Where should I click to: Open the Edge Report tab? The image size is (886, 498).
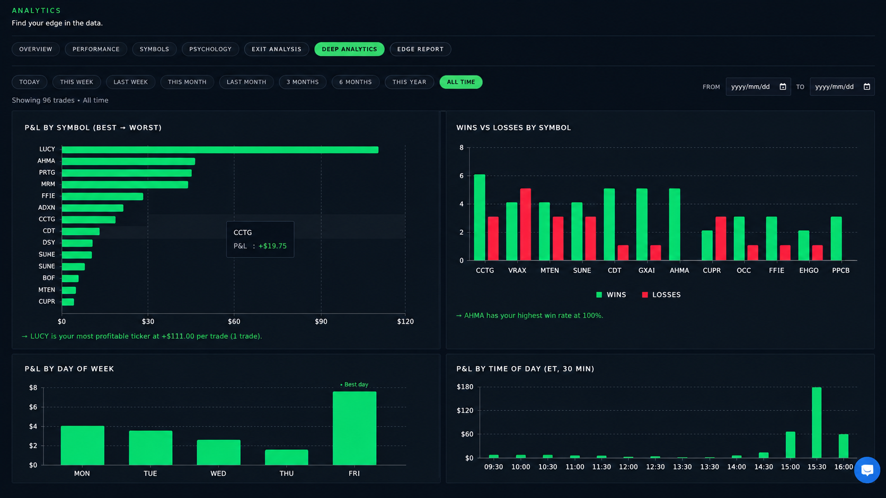[420, 49]
